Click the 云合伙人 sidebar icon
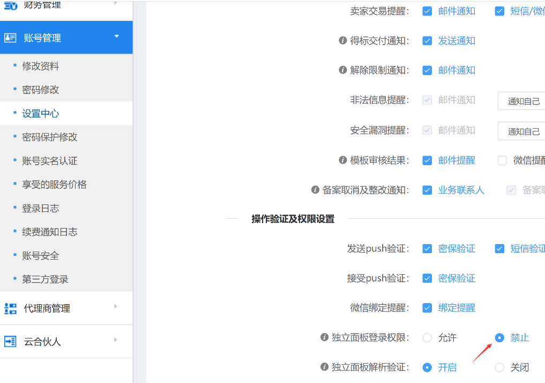This screenshot has width=545, height=383. (x=10, y=342)
